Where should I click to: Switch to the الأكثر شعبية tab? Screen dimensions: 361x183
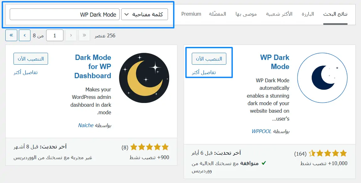(279, 14)
